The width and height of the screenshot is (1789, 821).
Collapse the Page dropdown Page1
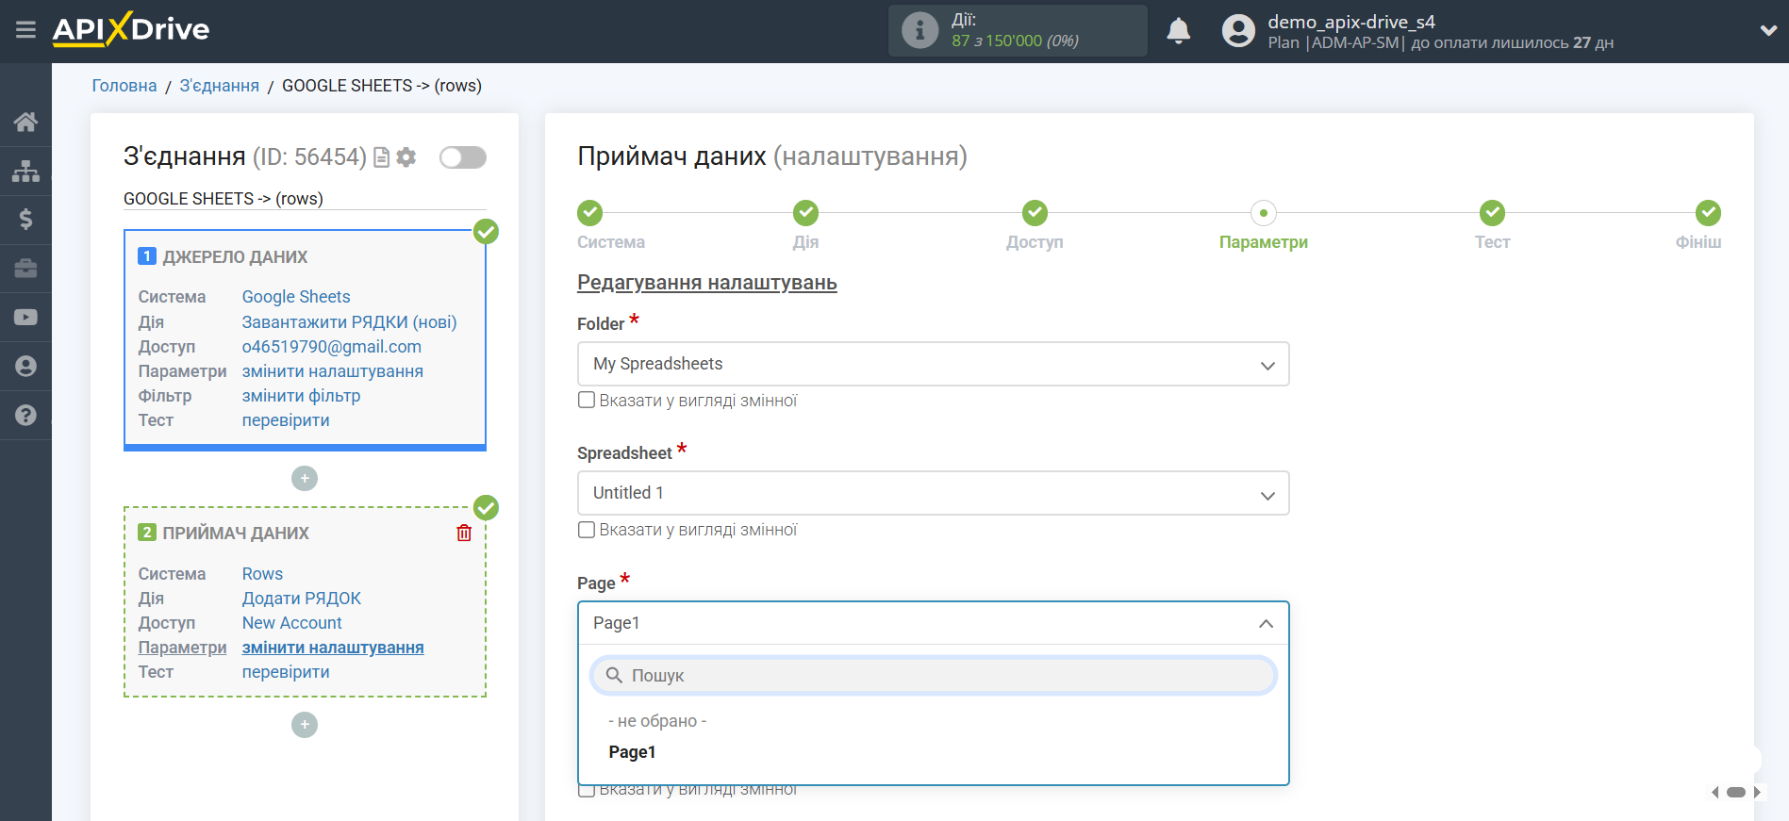pyautogui.click(x=933, y=623)
